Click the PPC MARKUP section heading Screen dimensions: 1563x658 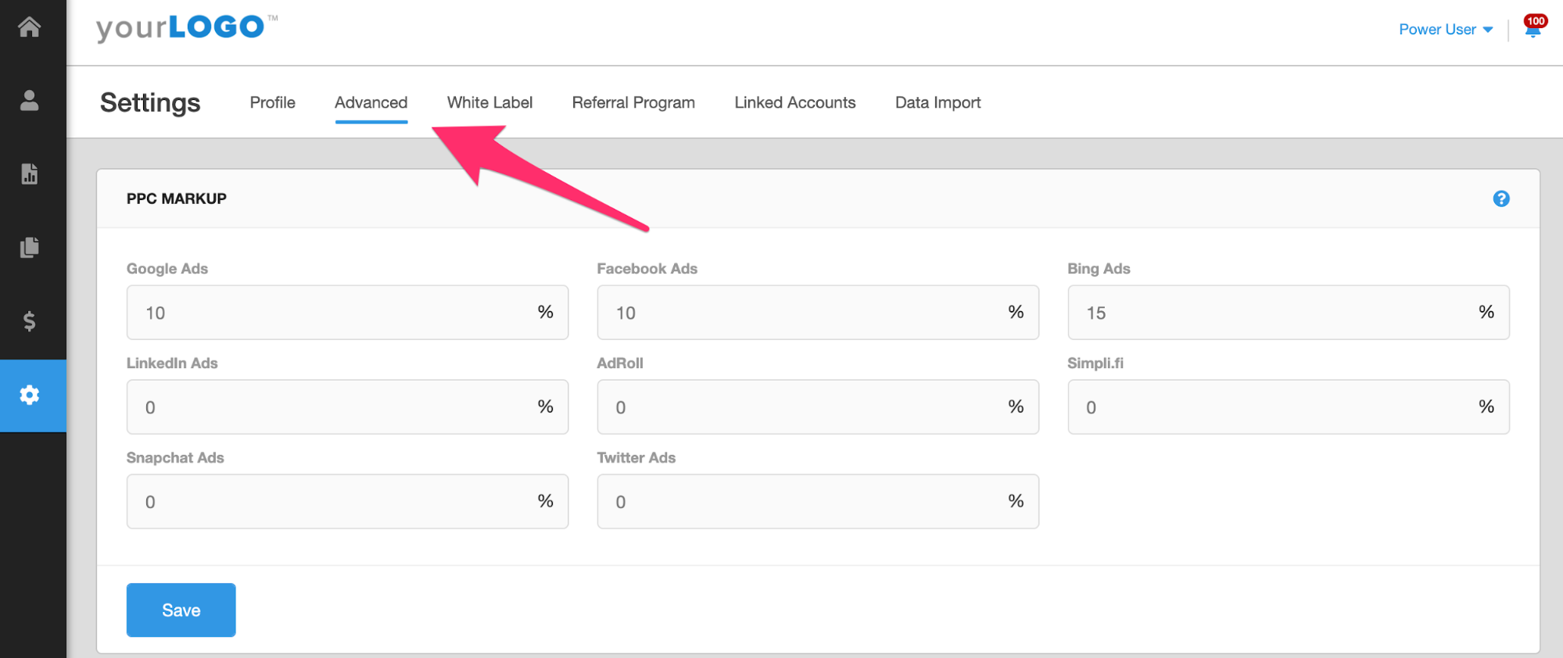176,198
